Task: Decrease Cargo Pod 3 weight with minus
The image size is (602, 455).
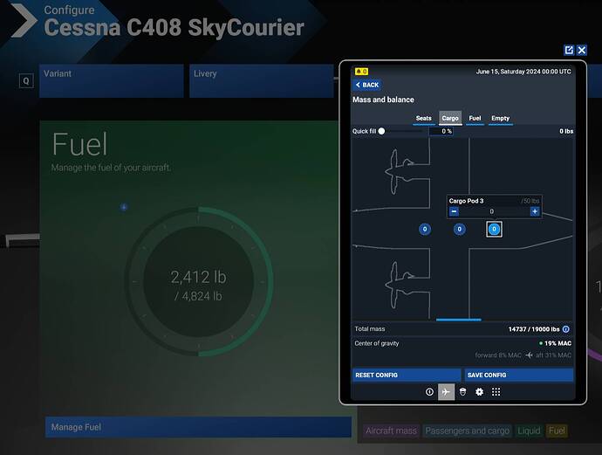Action: 454,211
